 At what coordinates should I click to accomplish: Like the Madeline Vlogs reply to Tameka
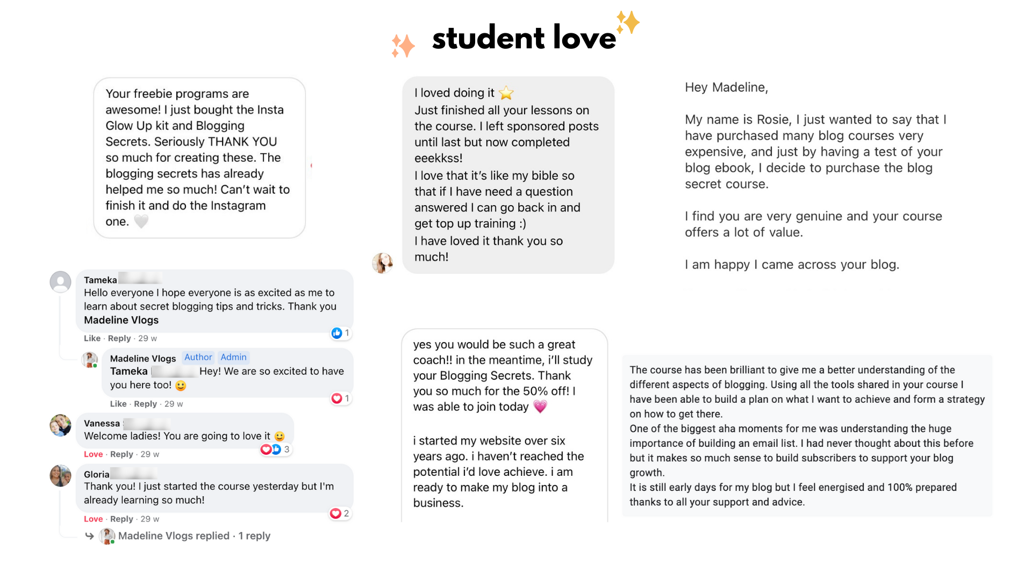pos(118,404)
